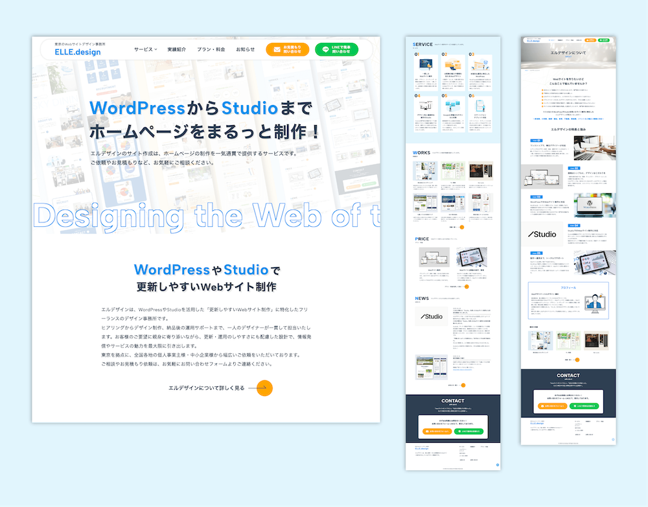Viewport: 648px width, 507px height.
Task: Click the envelope icon in orange button
Action: point(277,50)
